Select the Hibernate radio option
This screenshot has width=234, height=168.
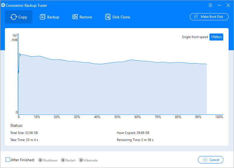(81, 160)
